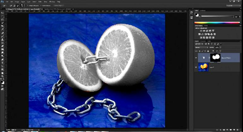Screen dimensions: 243x132
Task: Click the foreground color swatch in toolbar
Action: (2, 82)
